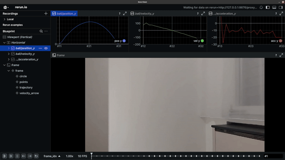Screen dimensions: 285x160
Task: Open the Rerun logo menu
Action: point(6,7)
